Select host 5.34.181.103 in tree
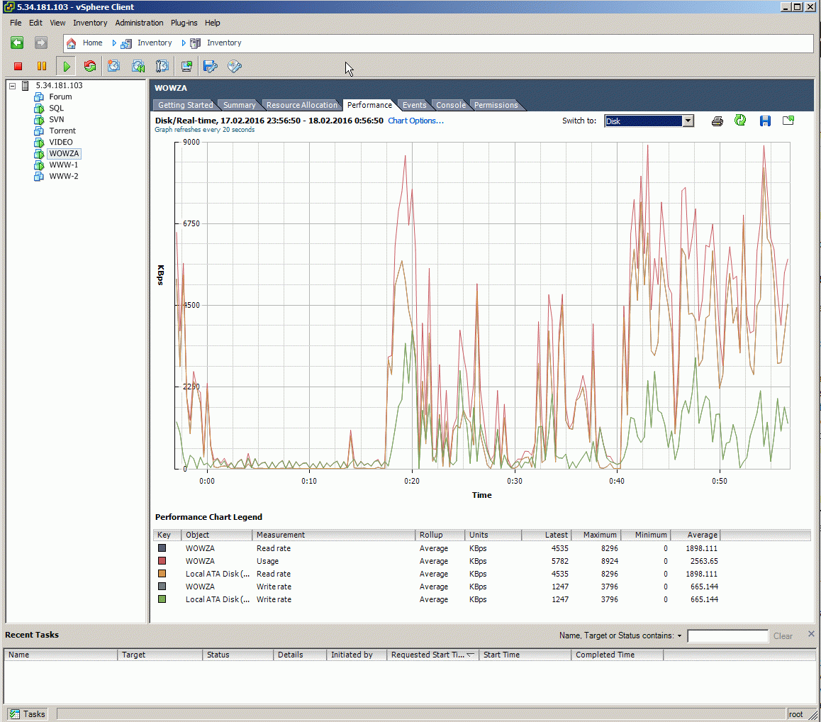This screenshot has height=722, width=821. click(59, 85)
